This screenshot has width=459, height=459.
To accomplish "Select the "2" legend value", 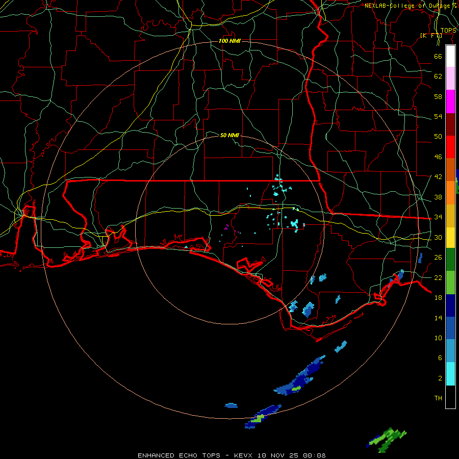I will (440, 378).
